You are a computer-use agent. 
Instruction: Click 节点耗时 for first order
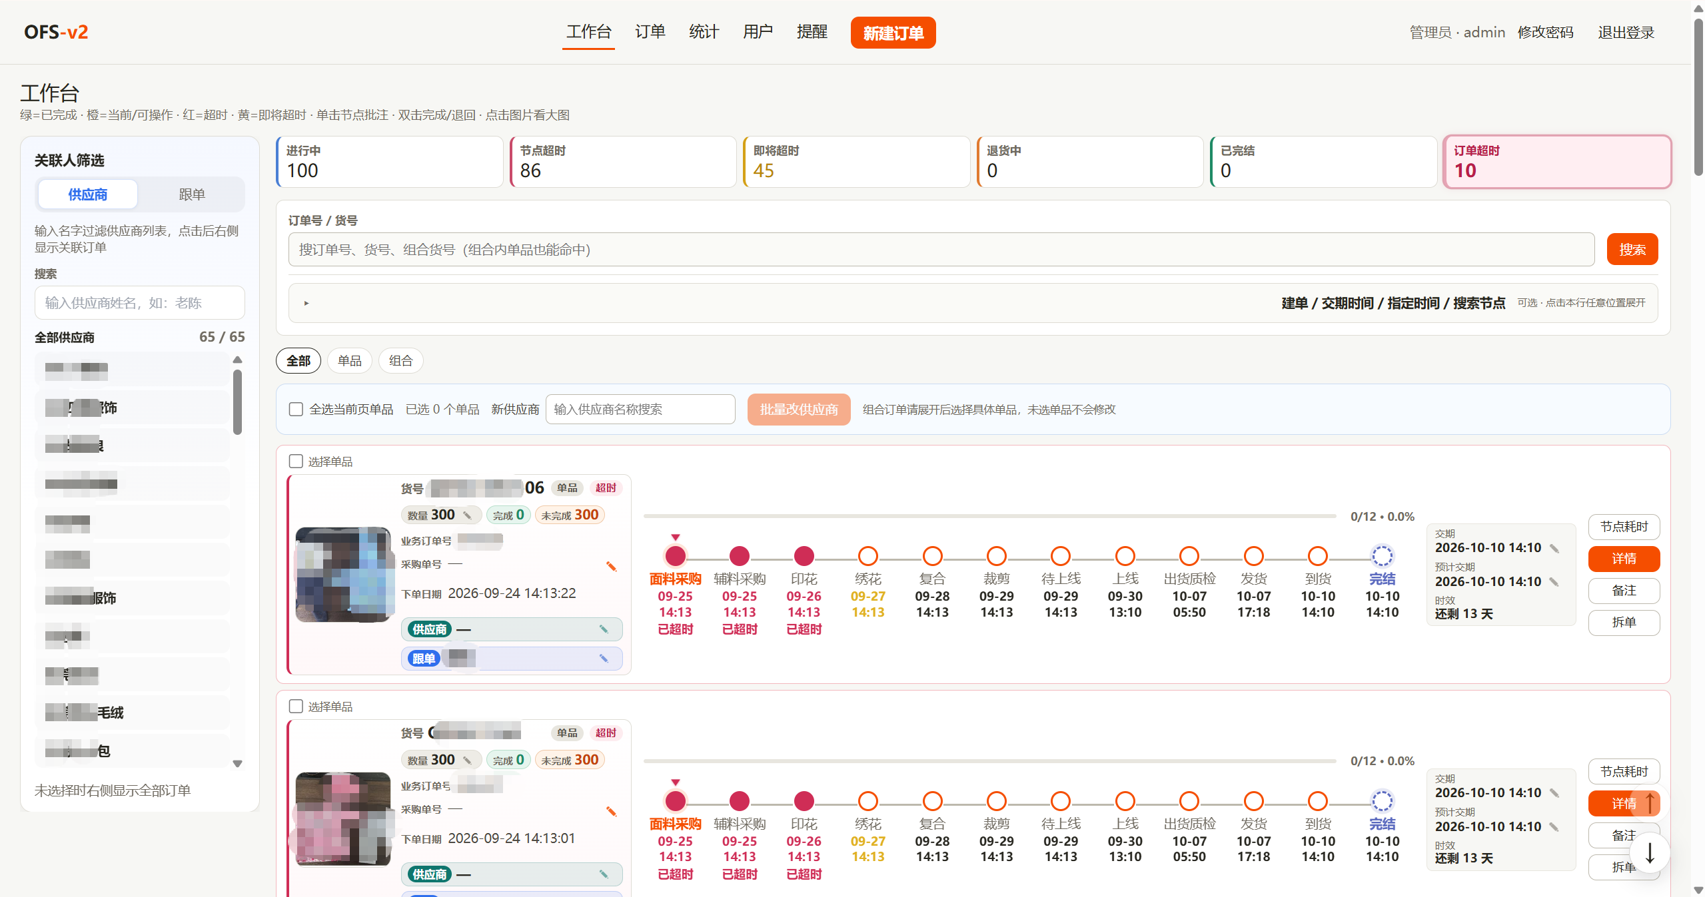[x=1624, y=527]
